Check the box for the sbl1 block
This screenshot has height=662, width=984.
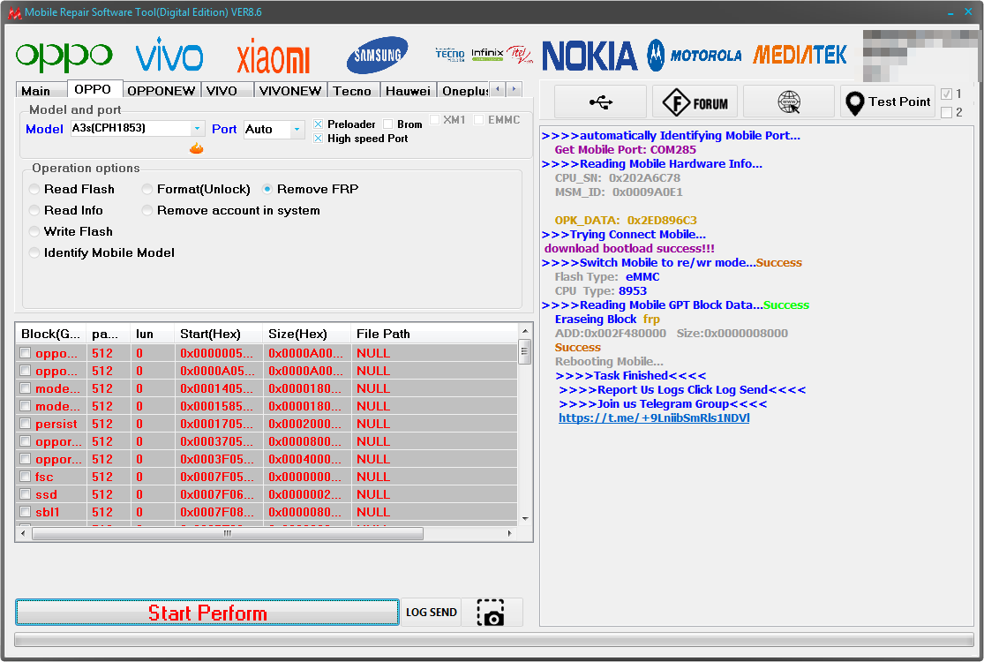26,511
